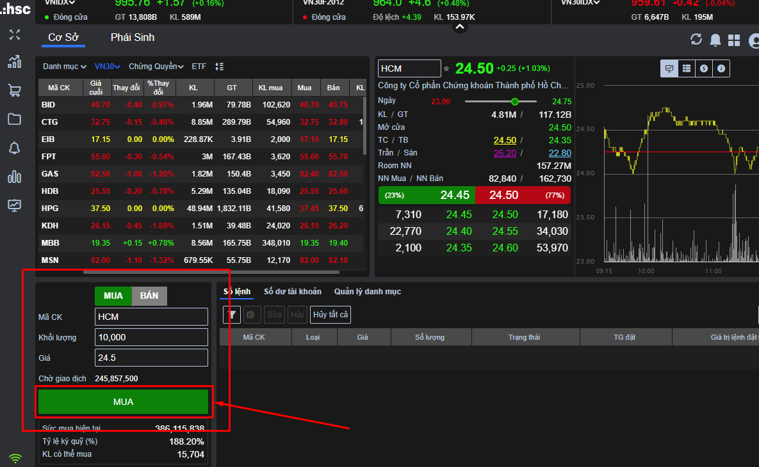This screenshot has width=759, height=467.
Task: Click the column settings list icon beside ETF
Action: (x=219, y=67)
